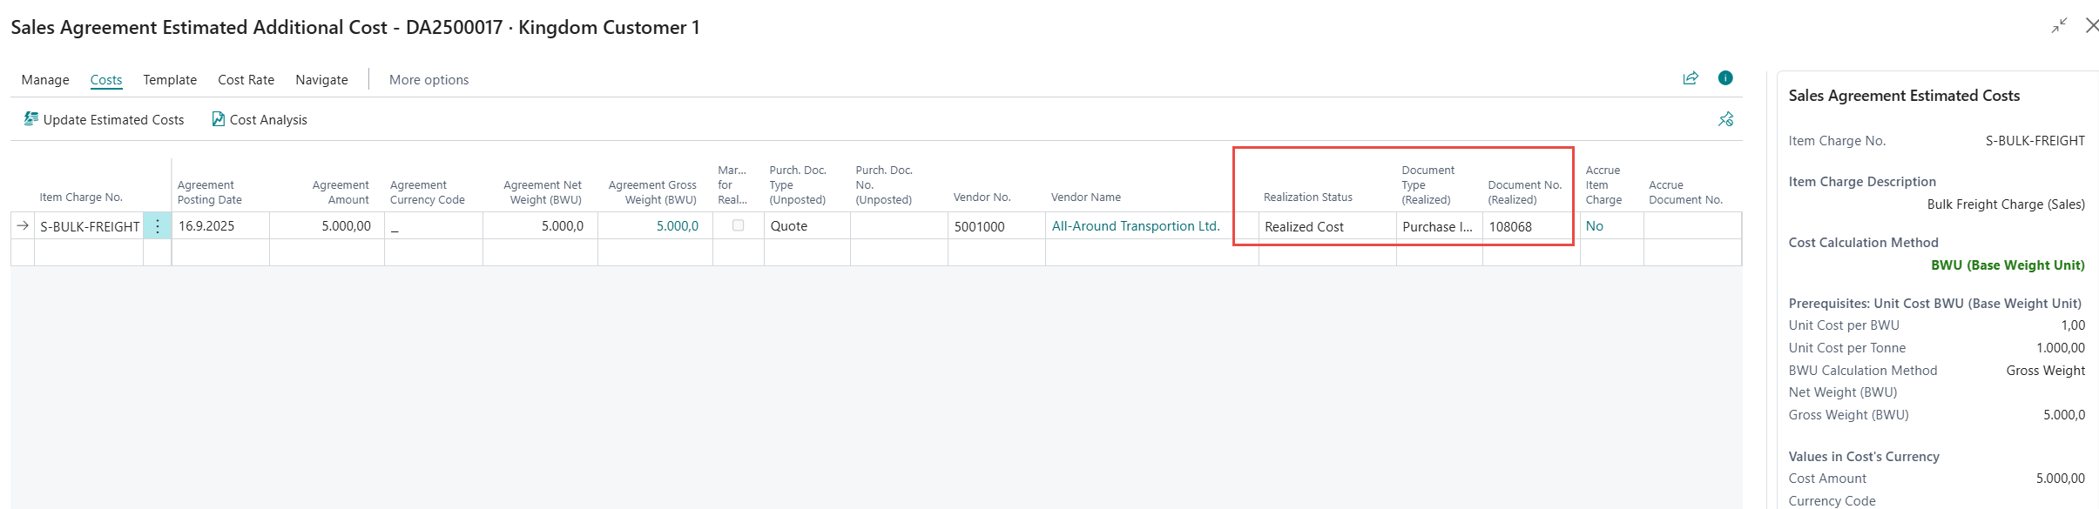Switch to the Template menu tab

click(x=170, y=80)
